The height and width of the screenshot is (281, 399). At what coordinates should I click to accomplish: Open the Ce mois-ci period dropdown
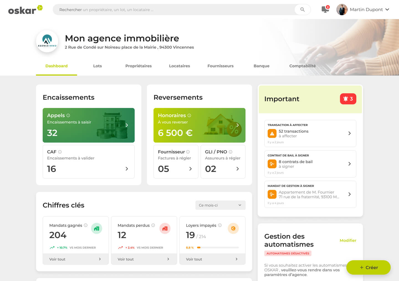(221, 205)
